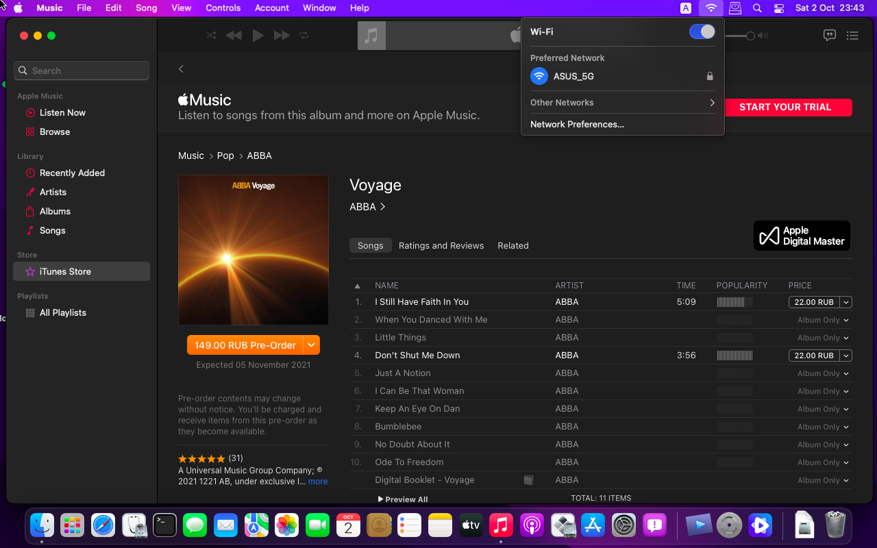Select the Songs tab
Screen dimensions: 877x548
(x=371, y=245)
